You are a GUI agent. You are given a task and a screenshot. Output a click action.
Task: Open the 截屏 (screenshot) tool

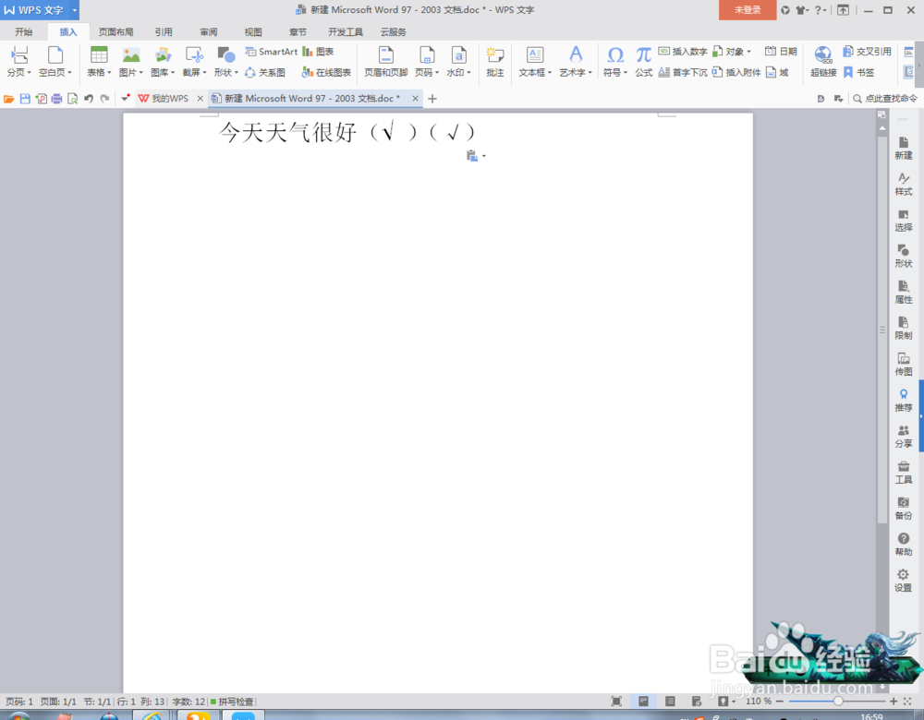pos(193,58)
